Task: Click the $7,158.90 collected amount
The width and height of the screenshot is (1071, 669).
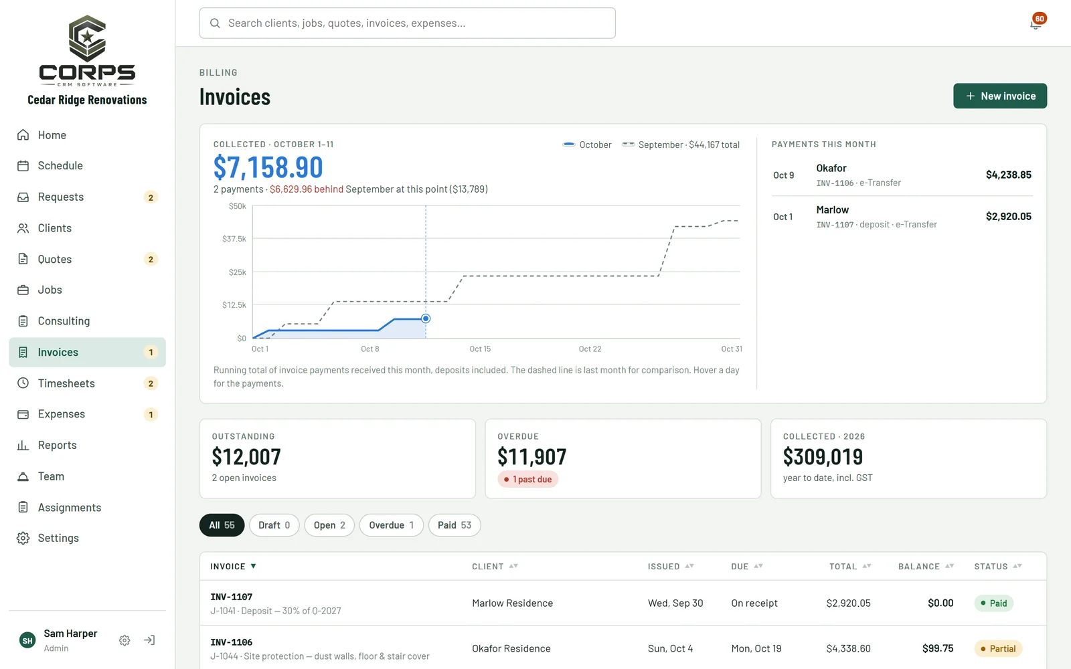Action: point(268,167)
